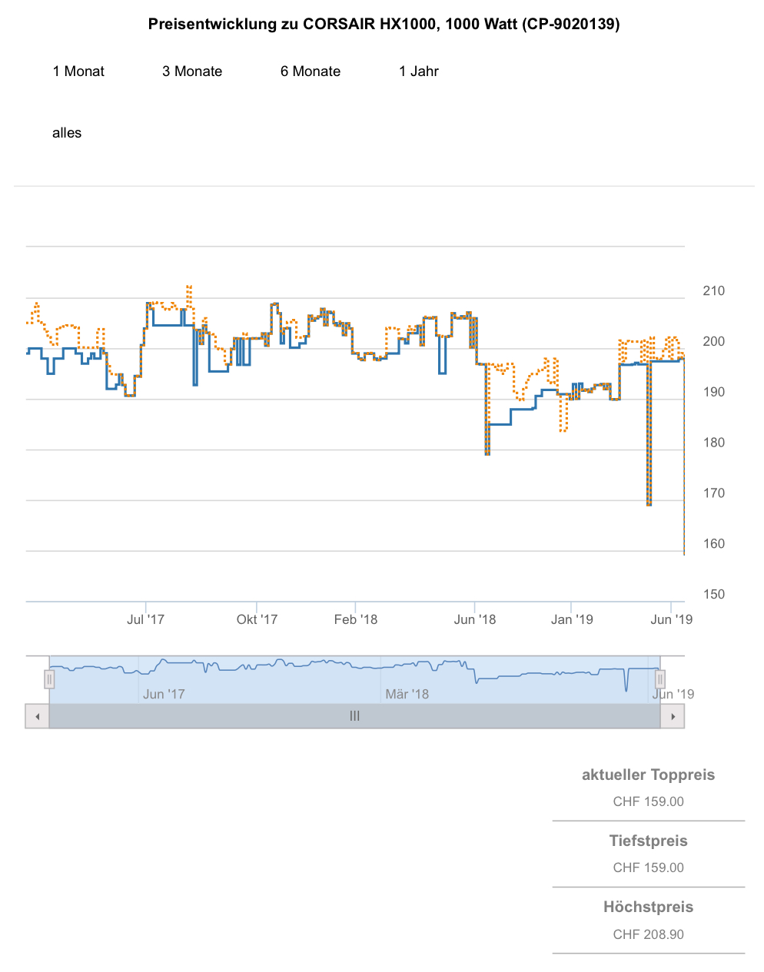This screenshot has height=972, width=764.
Task: Click the "Jul '17" x-axis label
Action: (x=145, y=619)
